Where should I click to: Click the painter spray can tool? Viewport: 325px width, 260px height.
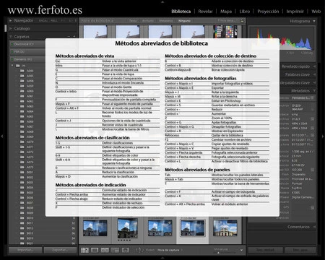point(139,250)
